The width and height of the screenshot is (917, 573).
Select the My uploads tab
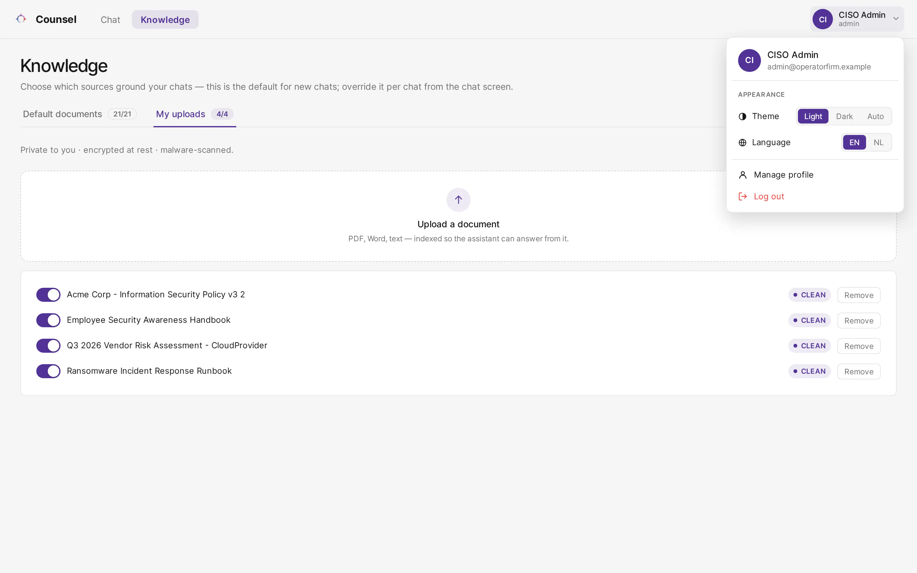coord(195,114)
